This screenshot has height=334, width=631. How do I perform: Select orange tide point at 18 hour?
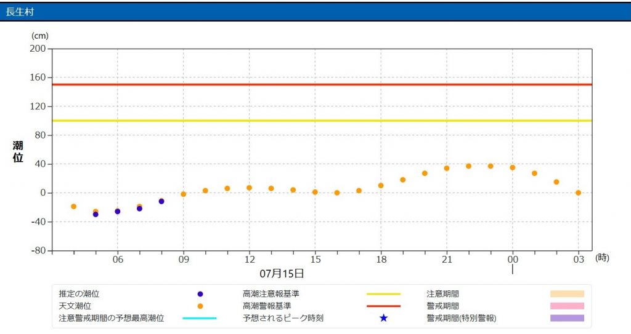(381, 186)
